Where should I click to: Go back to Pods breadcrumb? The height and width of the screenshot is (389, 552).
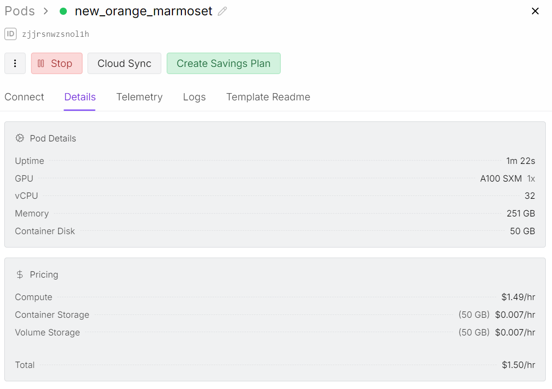tap(20, 11)
